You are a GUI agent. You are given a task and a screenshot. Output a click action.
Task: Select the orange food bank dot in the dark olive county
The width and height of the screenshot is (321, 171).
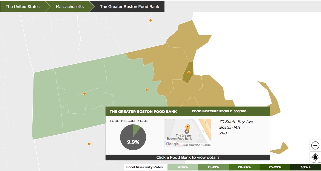189,73
